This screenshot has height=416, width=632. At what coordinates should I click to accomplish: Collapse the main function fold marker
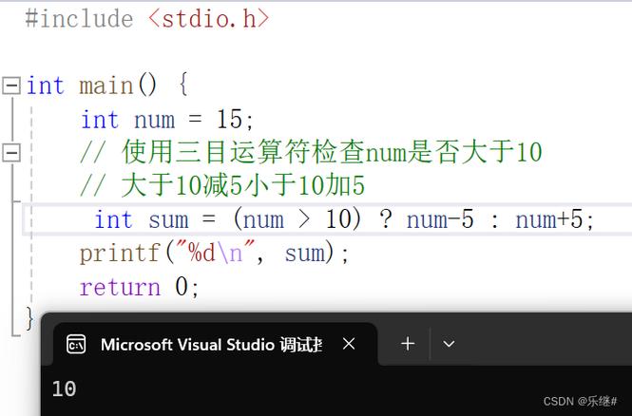pos(11,85)
